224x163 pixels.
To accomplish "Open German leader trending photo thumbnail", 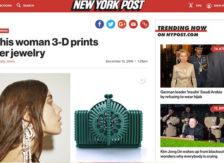I will click(x=192, y=66).
